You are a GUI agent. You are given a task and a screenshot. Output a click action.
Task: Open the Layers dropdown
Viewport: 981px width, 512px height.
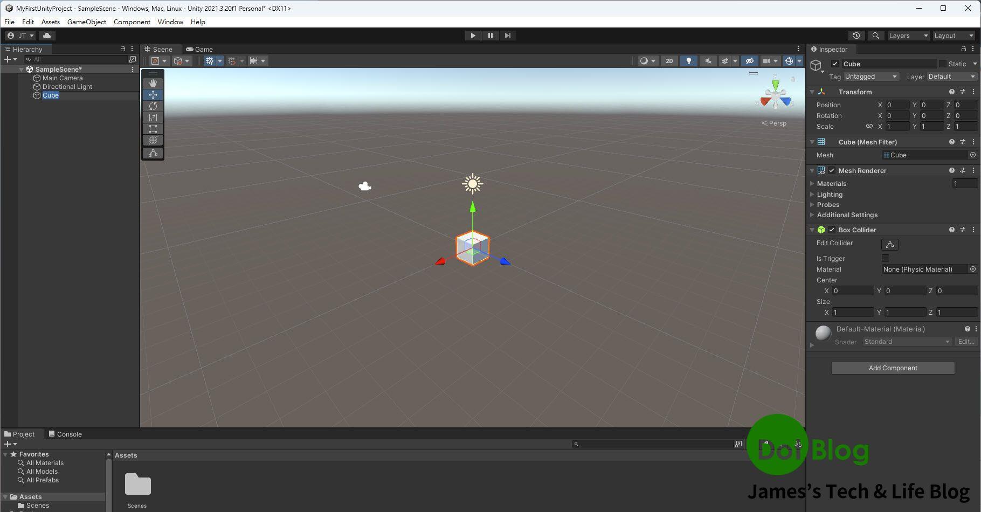(x=908, y=35)
